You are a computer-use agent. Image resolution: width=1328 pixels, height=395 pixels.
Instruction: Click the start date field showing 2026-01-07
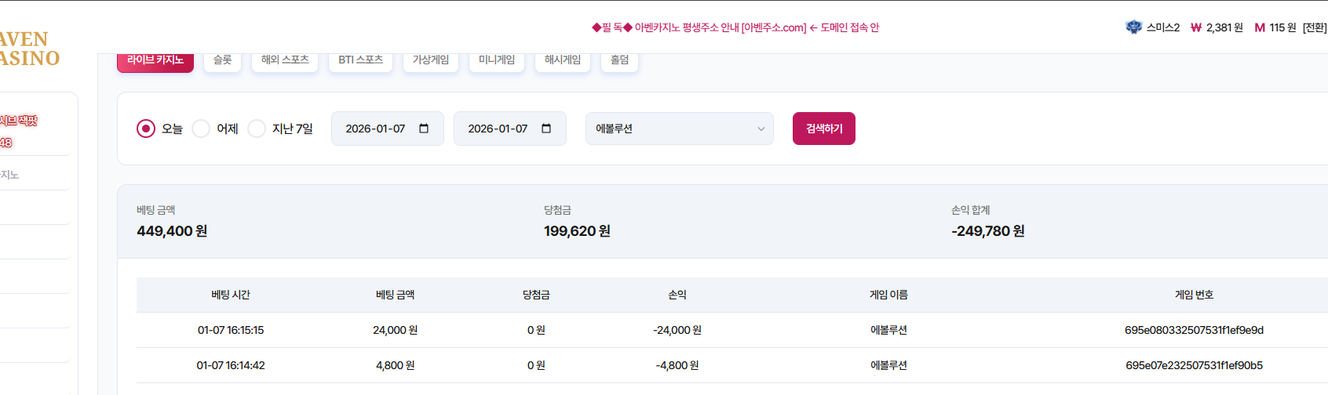pos(375,129)
